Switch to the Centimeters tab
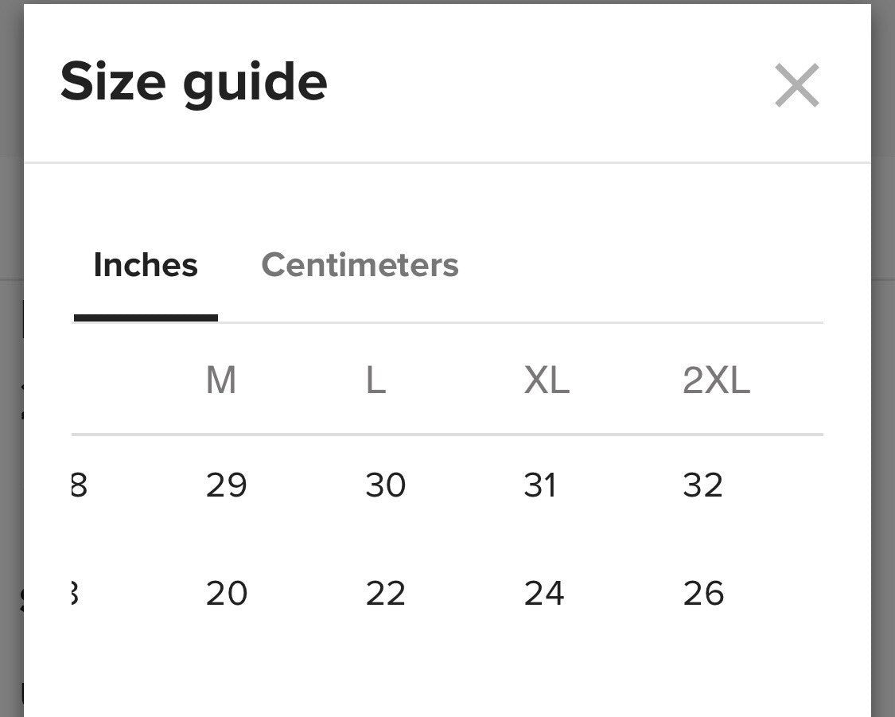The width and height of the screenshot is (895, 717). tap(360, 265)
